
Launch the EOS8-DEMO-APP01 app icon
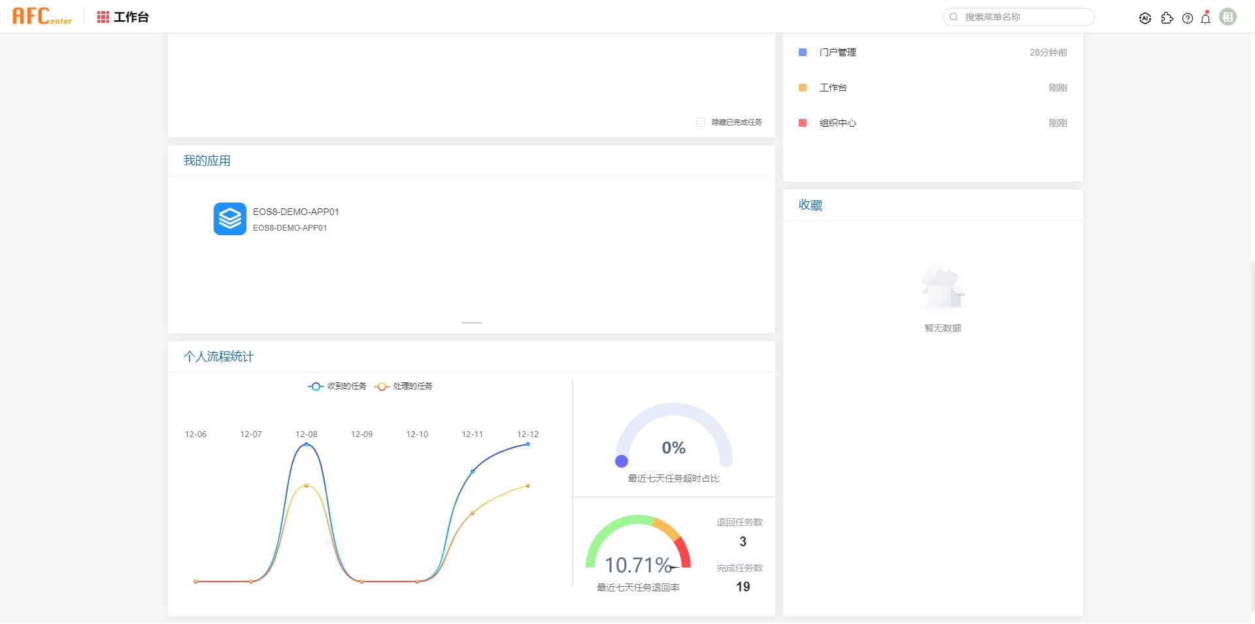(x=230, y=219)
